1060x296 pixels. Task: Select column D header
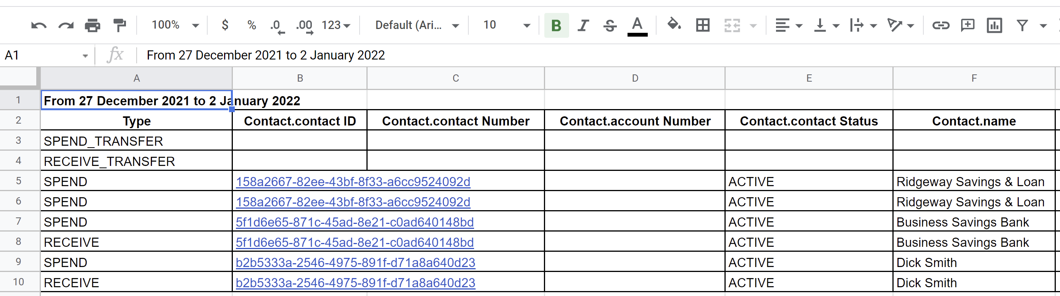[635, 78]
